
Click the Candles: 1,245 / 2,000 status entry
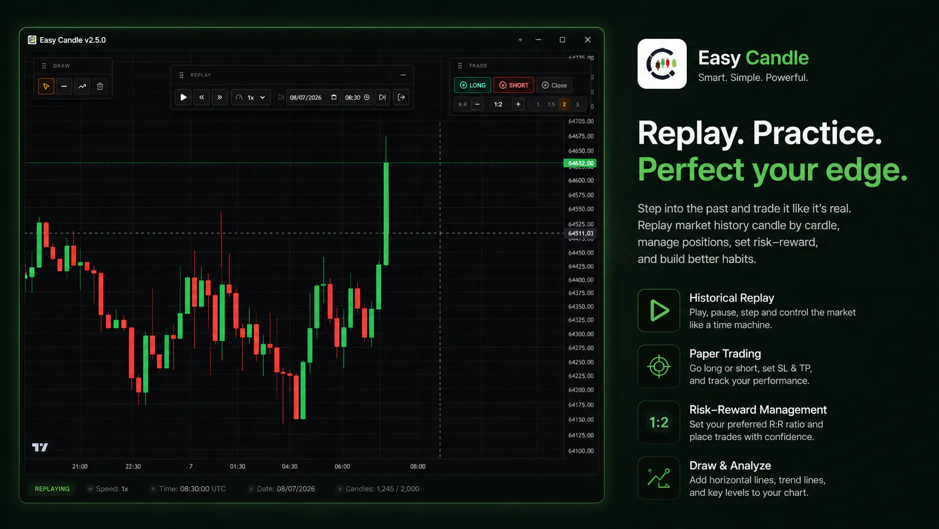[x=379, y=489]
